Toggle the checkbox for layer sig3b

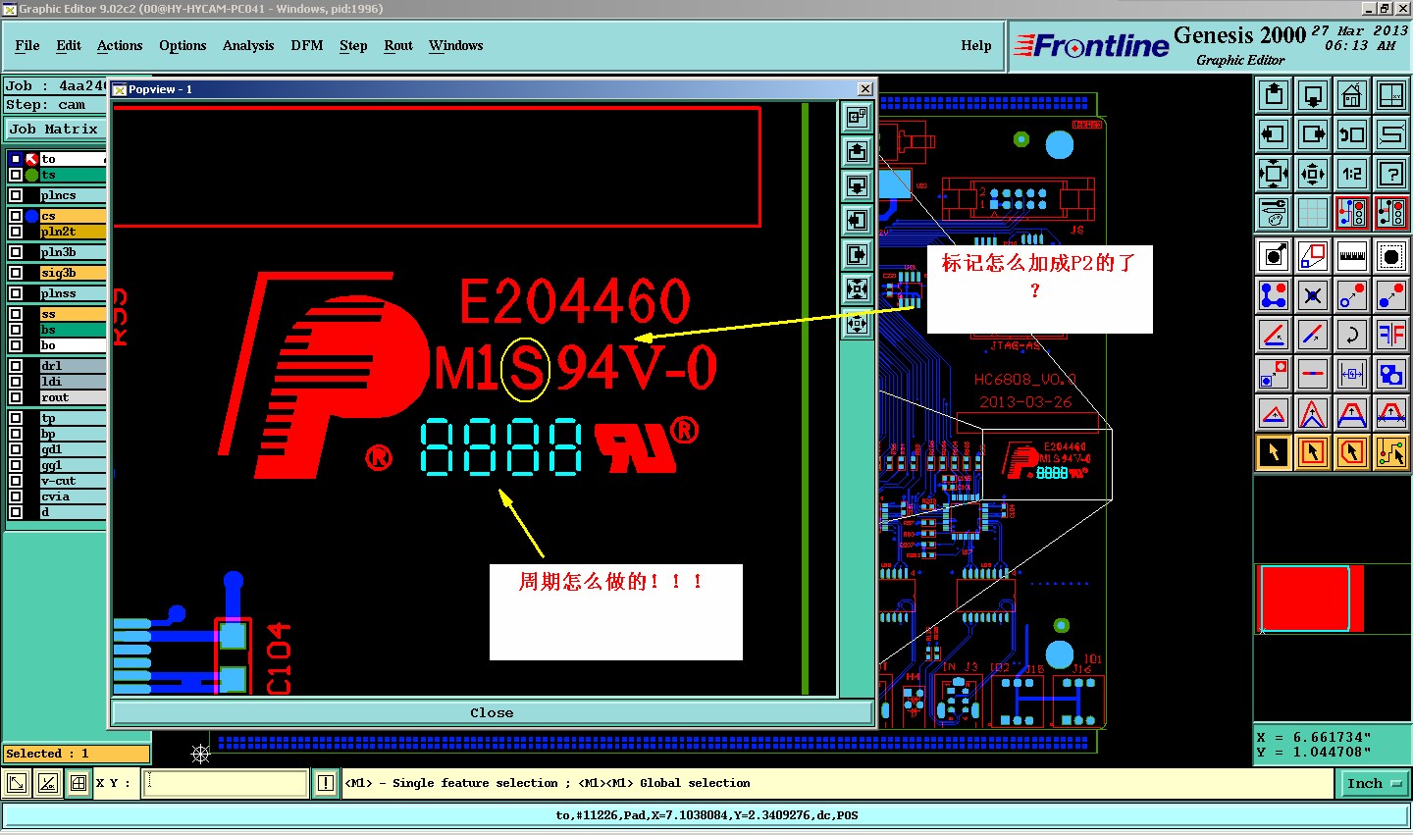point(16,273)
